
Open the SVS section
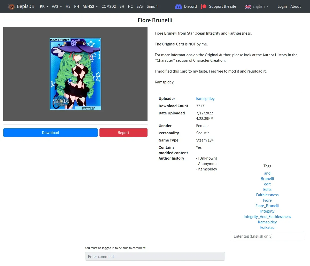[139, 6]
